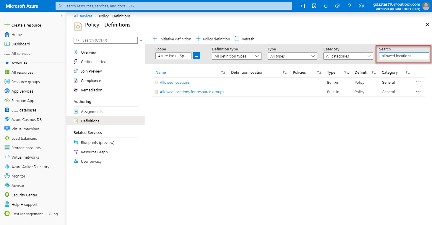432x225 pixels.
Task: Click the global search bar
Action: point(174,6)
